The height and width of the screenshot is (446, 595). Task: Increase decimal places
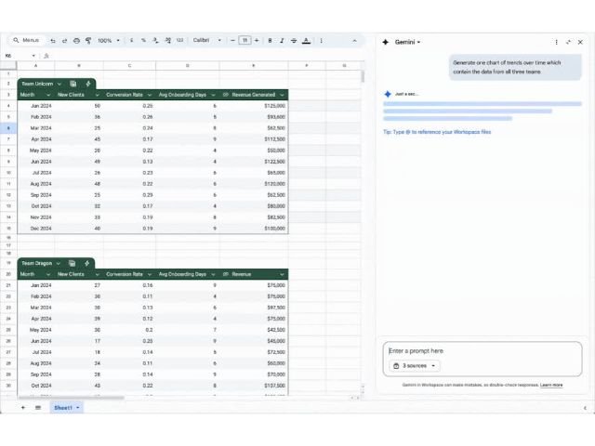click(167, 40)
